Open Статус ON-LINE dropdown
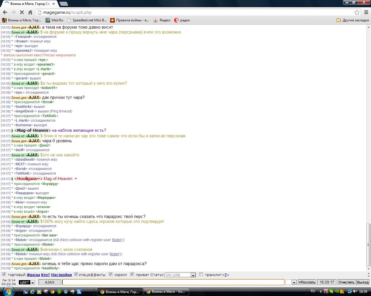Screen dimensions: 371x296 pos(180,275)
